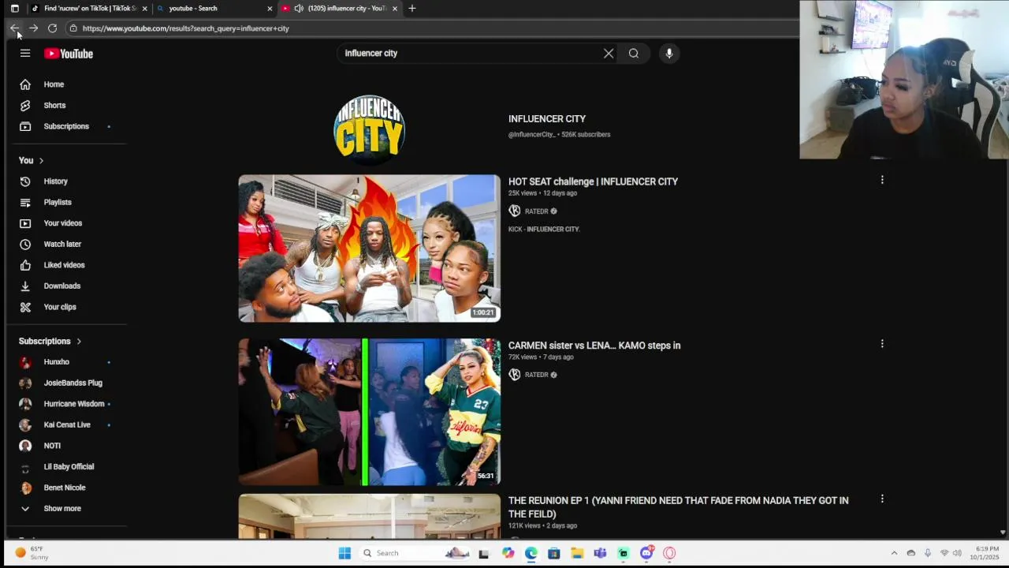Click the YouTube logo

[69, 54]
